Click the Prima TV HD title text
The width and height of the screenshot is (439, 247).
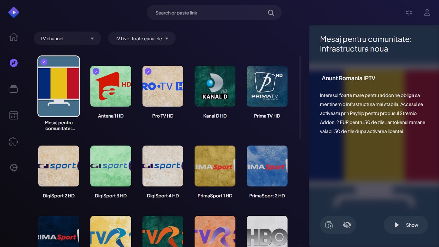tap(267, 116)
